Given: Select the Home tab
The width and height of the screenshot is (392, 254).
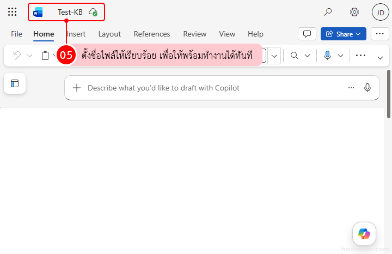Looking at the screenshot, I should point(44,34).
